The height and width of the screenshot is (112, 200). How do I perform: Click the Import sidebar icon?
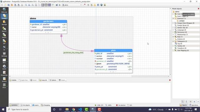(x=4, y=29)
